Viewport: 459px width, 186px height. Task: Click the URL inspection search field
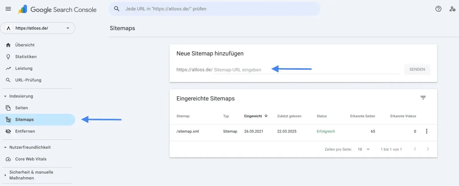214,9
